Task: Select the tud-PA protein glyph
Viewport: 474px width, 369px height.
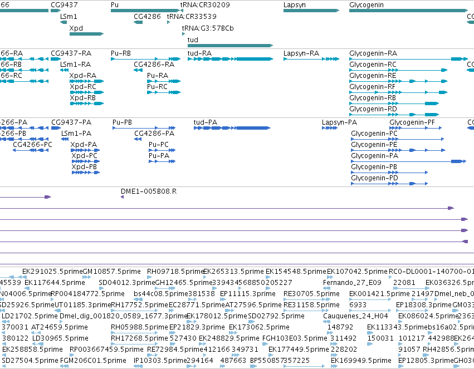Action: pyautogui.click(x=232, y=128)
